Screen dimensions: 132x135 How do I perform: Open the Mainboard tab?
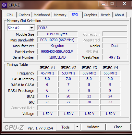coord(42,15)
